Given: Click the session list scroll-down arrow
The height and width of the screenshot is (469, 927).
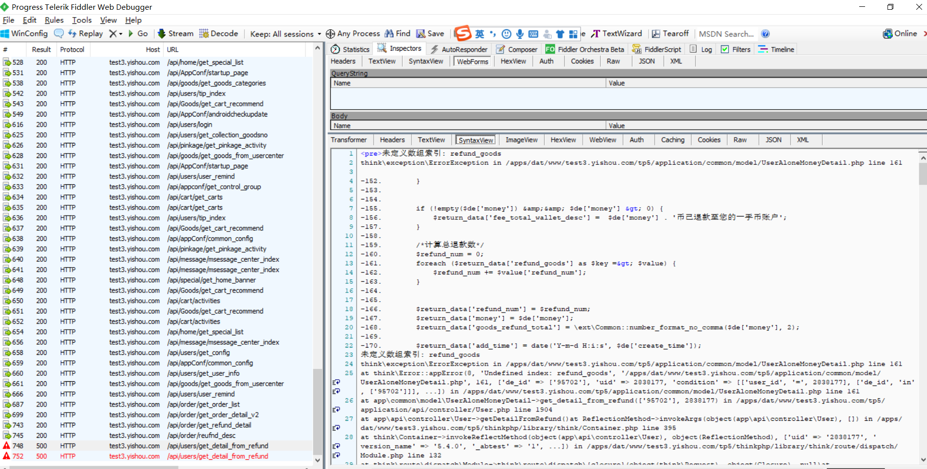Looking at the screenshot, I should [x=317, y=460].
